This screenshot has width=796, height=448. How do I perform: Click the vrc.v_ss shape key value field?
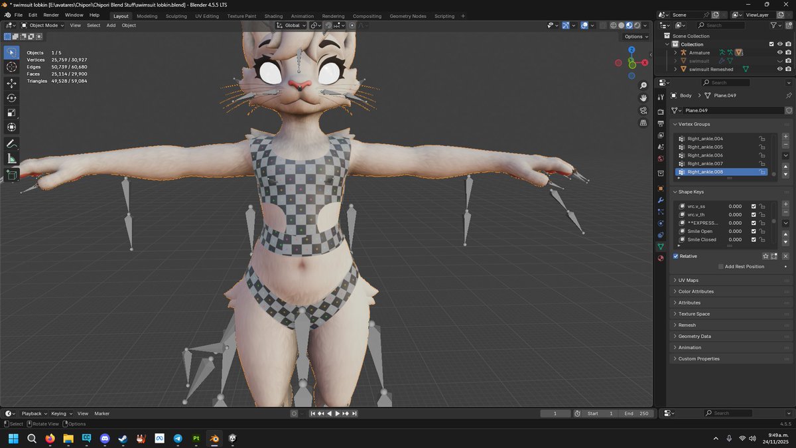click(735, 206)
